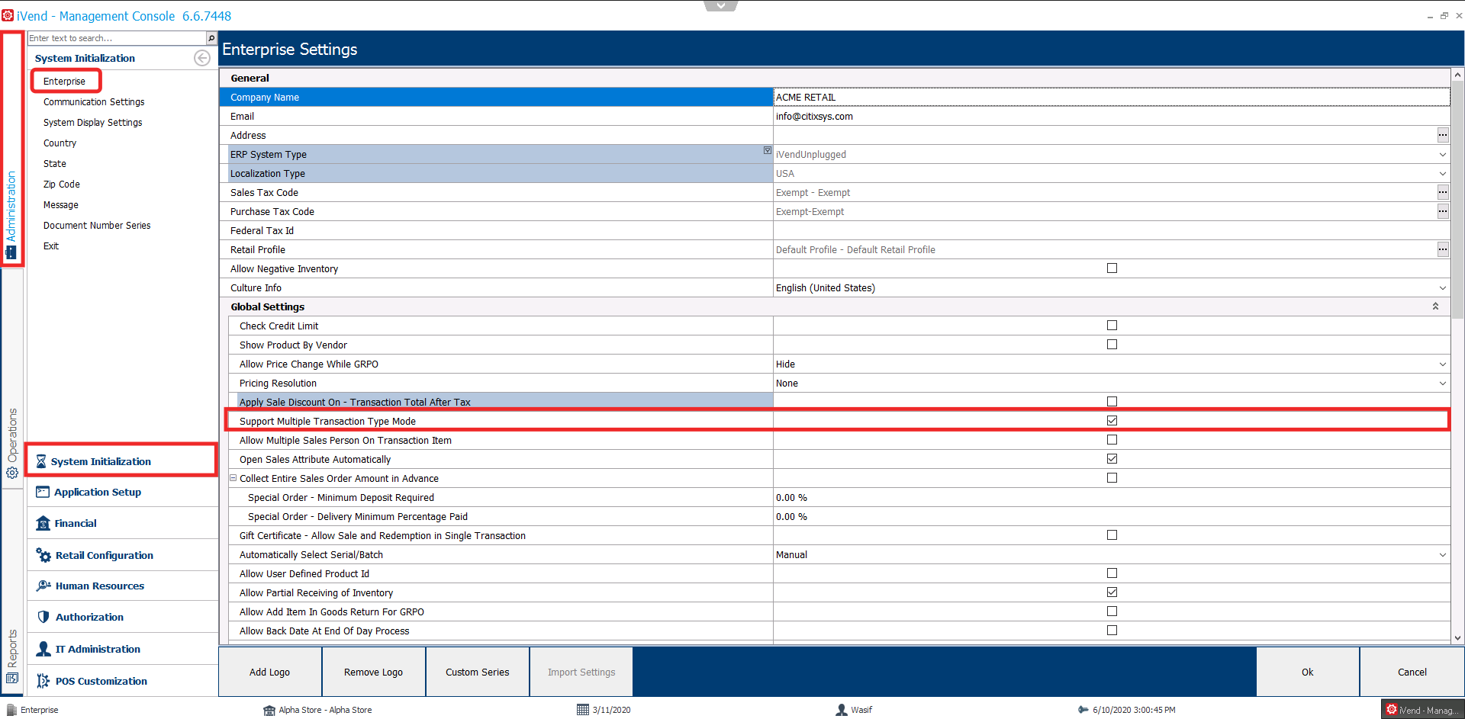Click the Human Resources people icon
This screenshot has width=1465, height=719.
point(43,586)
